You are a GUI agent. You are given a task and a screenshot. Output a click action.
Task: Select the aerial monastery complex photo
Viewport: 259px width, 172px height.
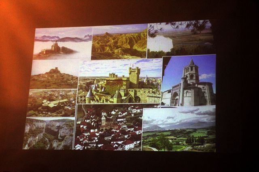(52, 103)
